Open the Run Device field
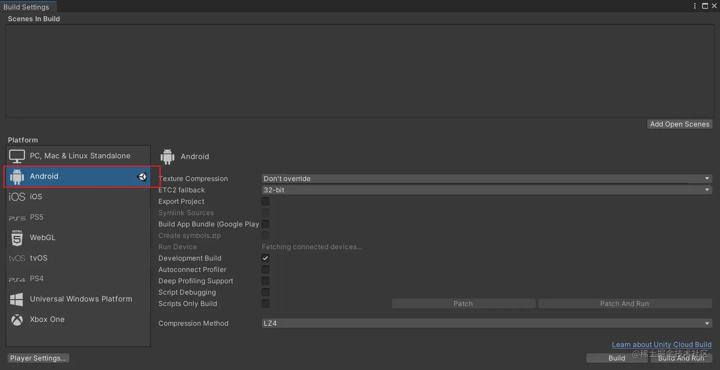Screen dimensions: 720x370 312,247
